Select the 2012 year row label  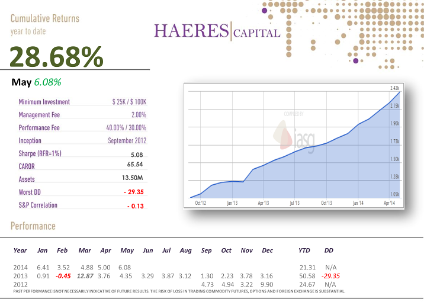[x=21, y=284]
